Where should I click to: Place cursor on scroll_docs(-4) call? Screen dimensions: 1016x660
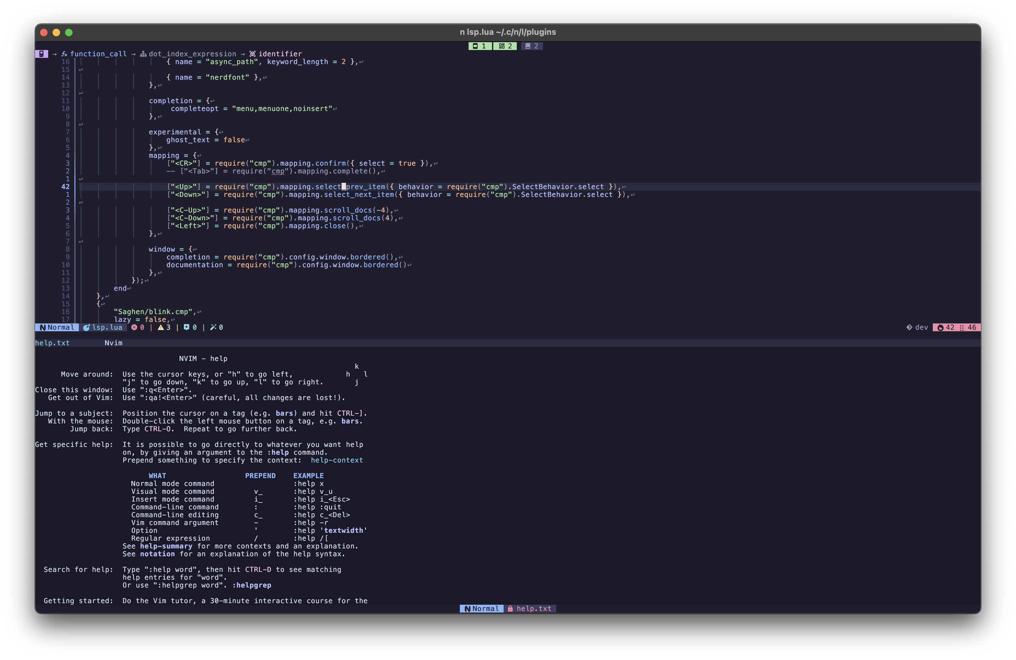[x=357, y=210]
